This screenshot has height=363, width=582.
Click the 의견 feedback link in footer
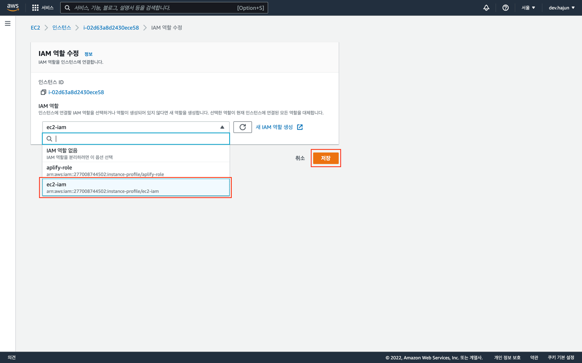pos(12,357)
